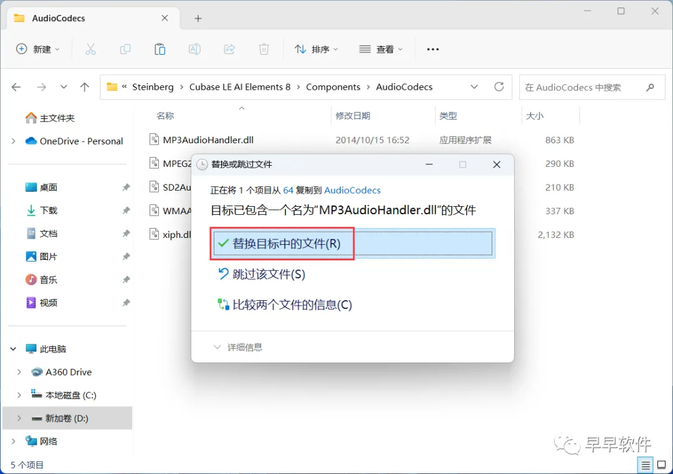The image size is (673, 474).
Task: Refresh the AudioCodecs folder view
Action: 499,87
